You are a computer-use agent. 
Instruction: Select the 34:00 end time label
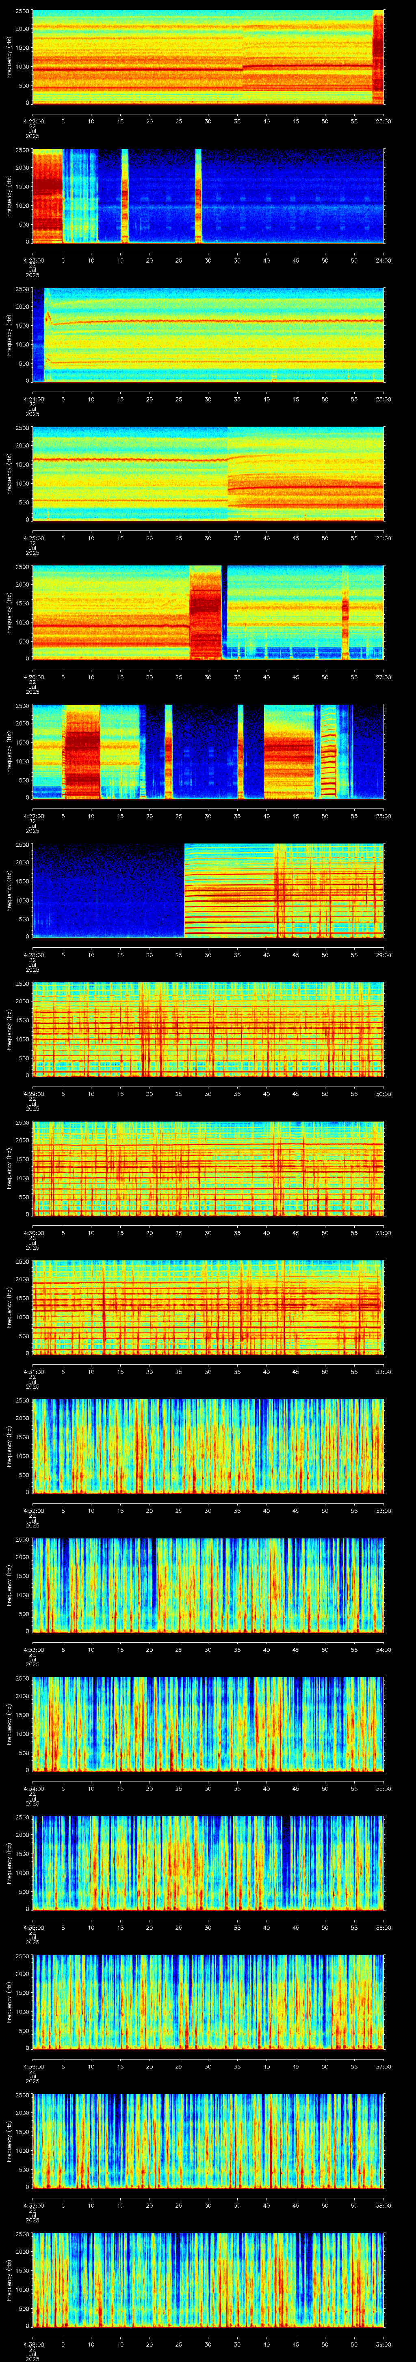click(x=383, y=1649)
